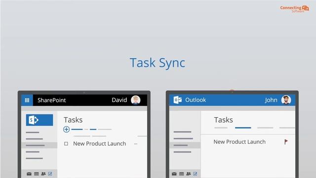Click the Tasks heading in Outlook
Screen dimensions: 316x178
tap(223, 120)
